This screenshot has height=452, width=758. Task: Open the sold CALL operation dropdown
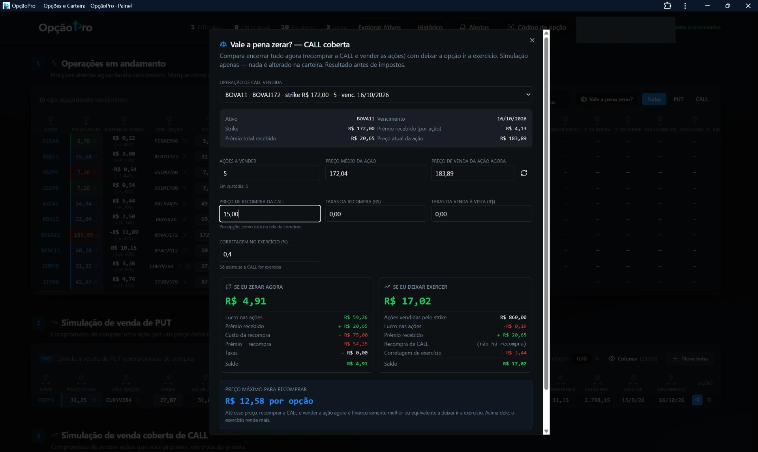[x=375, y=95]
